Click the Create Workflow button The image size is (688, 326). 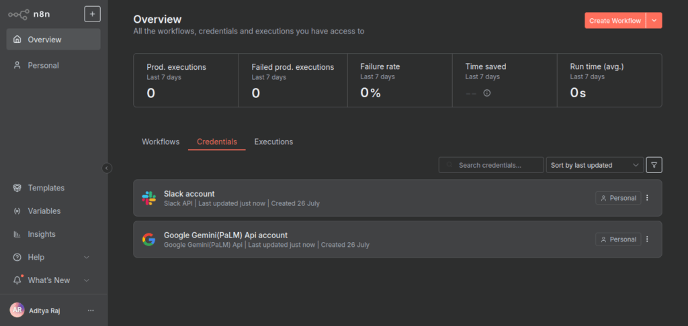coord(614,21)
